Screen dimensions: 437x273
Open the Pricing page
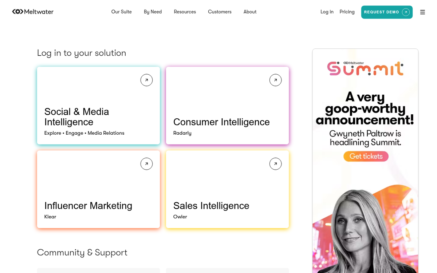click(x=347, y=12)
